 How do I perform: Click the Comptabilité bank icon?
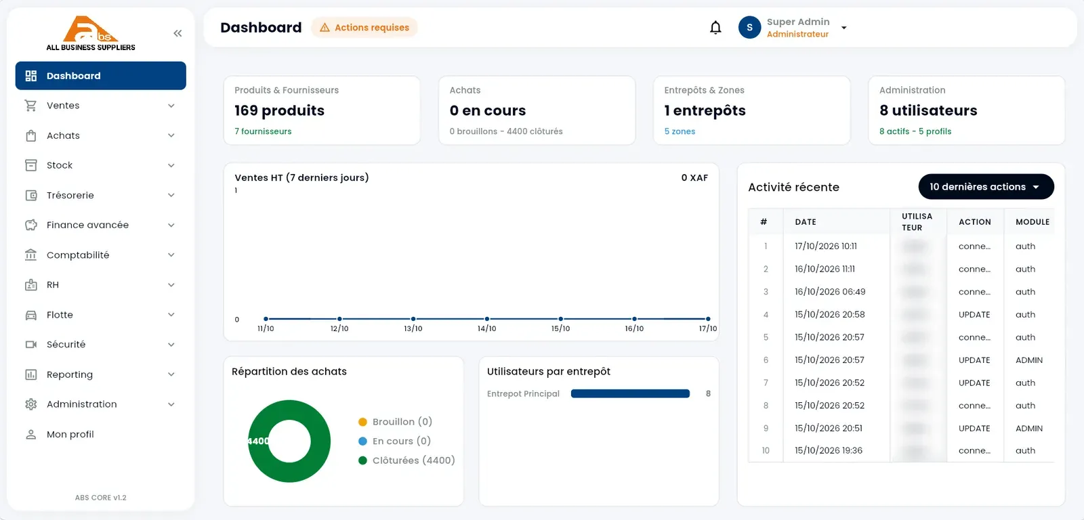pyautogui.click(x=30, y=255)
